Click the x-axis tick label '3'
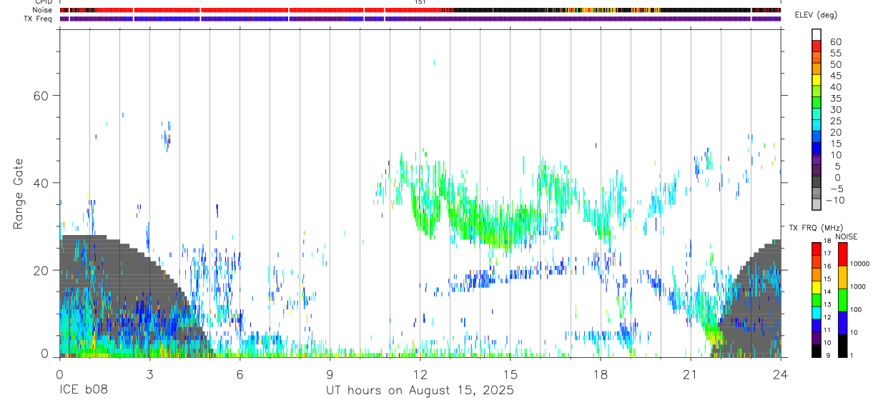The width and height of the screenshot is (878, 405). [149, 374]
